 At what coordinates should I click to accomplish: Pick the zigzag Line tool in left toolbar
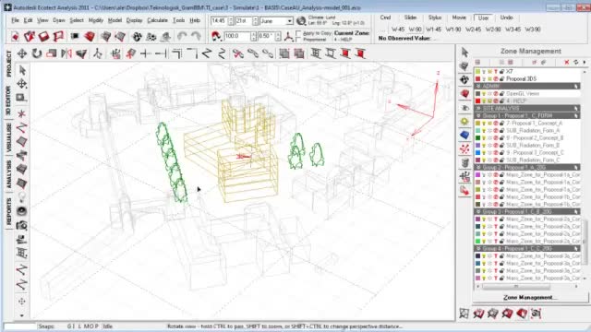22,127
